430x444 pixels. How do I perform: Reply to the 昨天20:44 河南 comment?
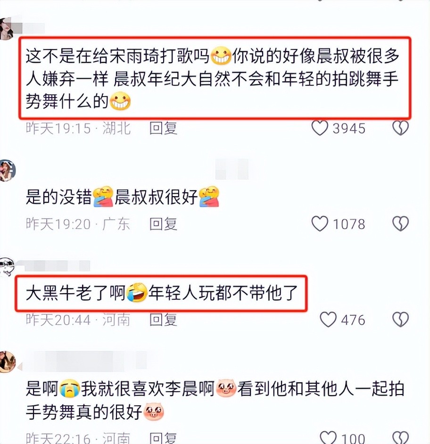(163, 320)
